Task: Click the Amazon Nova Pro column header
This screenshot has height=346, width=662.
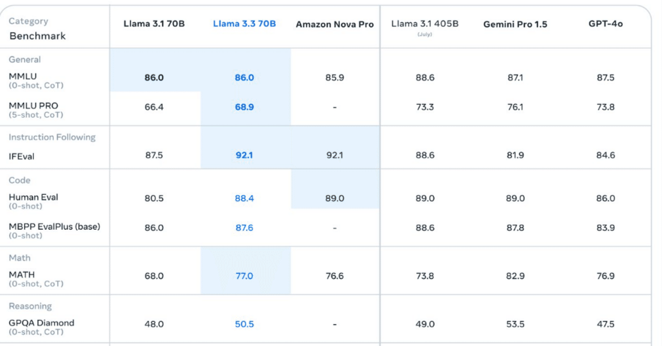Action: pos(335,25)
